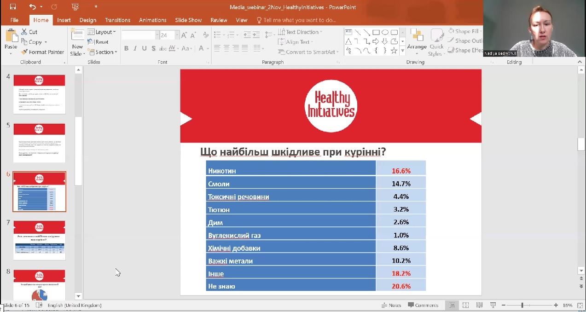The image size is (586, 312).
Task: Click Comments button in status bar
Action: pyautogui.click(x=423, y=305)
